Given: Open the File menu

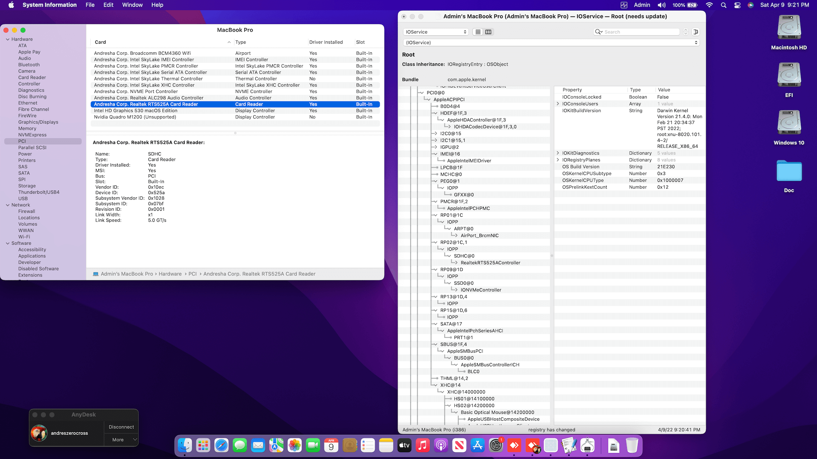Looking at the screenshot, I should click(x=90, y=5).
